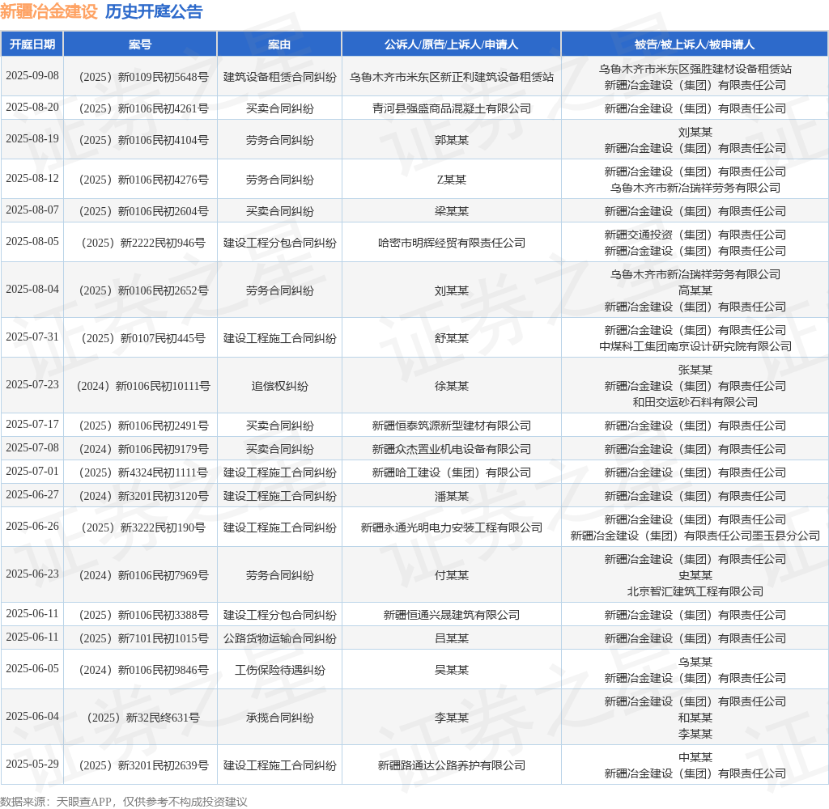Click defendant 北京智汇建筑工程有限公司

695,591
